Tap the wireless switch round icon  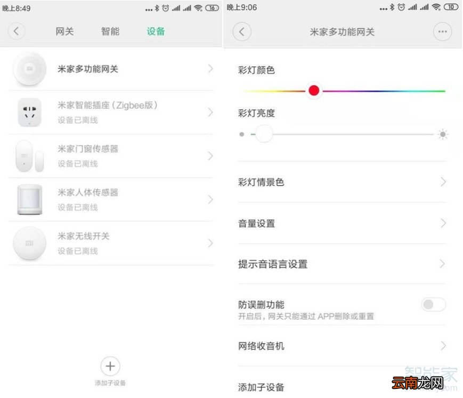click(x=29, y=243)
